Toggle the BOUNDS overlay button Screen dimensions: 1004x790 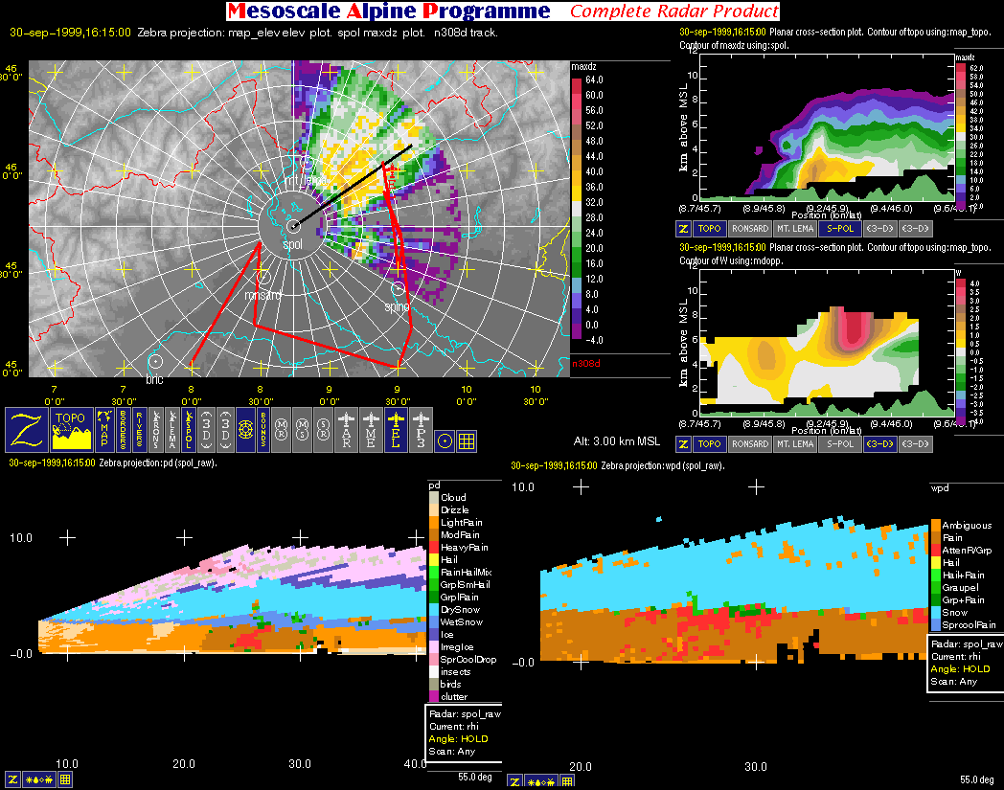coord(263,429)
